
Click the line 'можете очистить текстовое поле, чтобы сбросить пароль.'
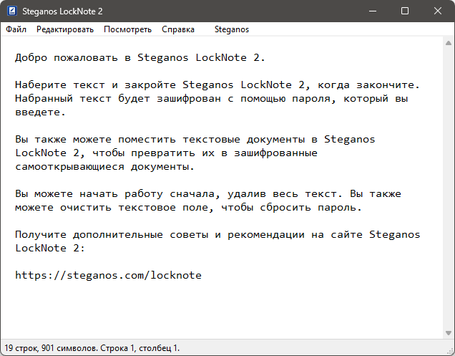pos(189,208)
